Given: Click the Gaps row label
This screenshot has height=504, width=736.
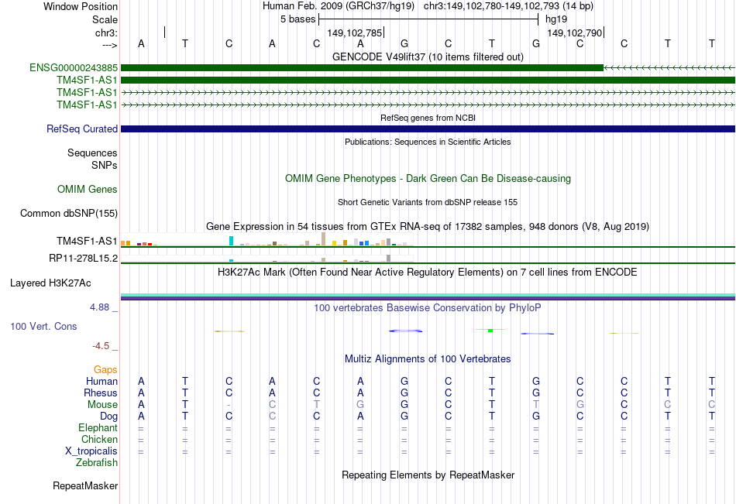Looking at the screenshot, I should (x=105, y=370).
